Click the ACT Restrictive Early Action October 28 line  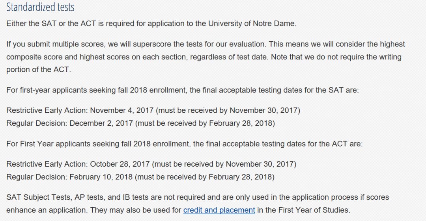[151, 164]
